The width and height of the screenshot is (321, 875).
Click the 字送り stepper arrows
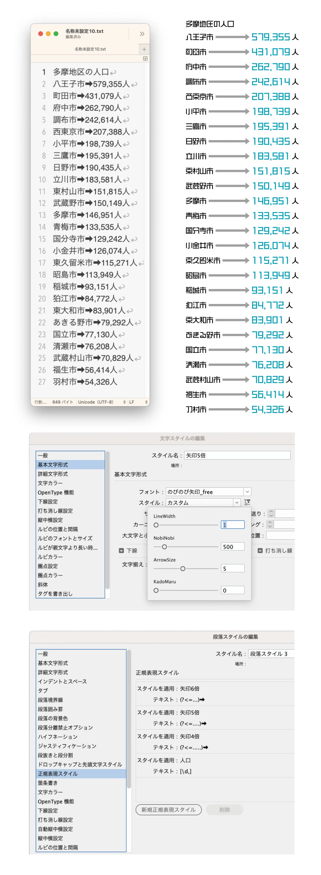[271, 513]
